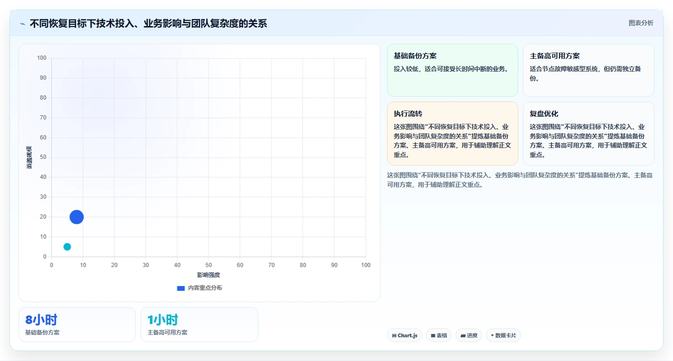Click the 表格 tag
The height and width of the screenshot is (361, 673).
point(439,335)
